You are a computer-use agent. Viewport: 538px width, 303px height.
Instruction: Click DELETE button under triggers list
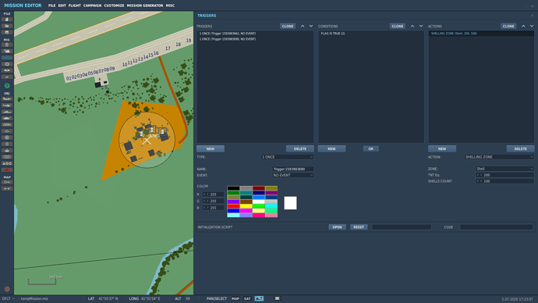pos(300,148)
